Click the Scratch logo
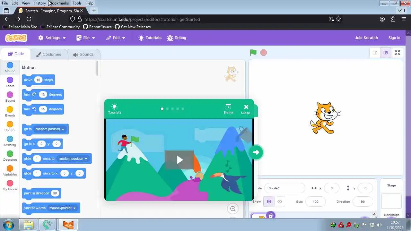This screenshot has height=231, width=411. (16, 38)
